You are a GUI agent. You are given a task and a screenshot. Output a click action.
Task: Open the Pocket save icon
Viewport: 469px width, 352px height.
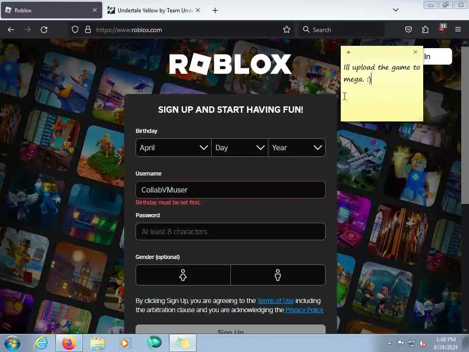click(409, 30)
